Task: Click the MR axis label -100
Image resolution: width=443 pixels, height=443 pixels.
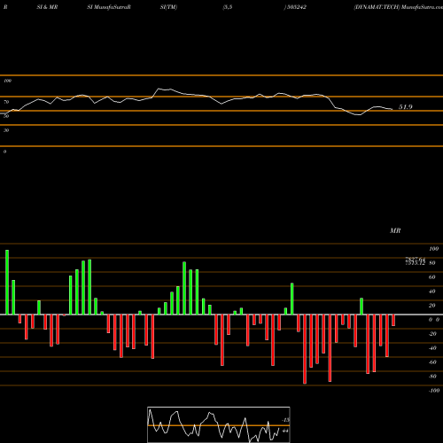Action: (434, 391)
